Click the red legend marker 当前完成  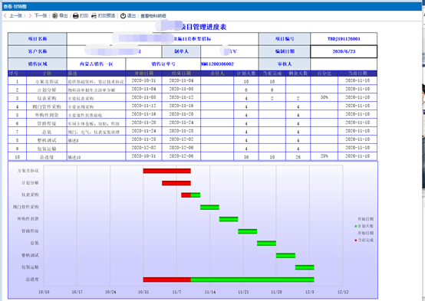click(x=356, y=240)
